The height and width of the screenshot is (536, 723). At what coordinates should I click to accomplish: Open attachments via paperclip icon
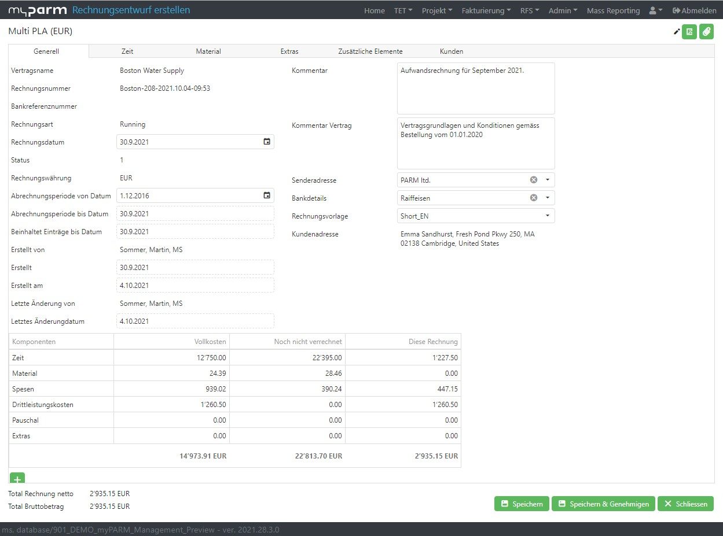point(706,32)
